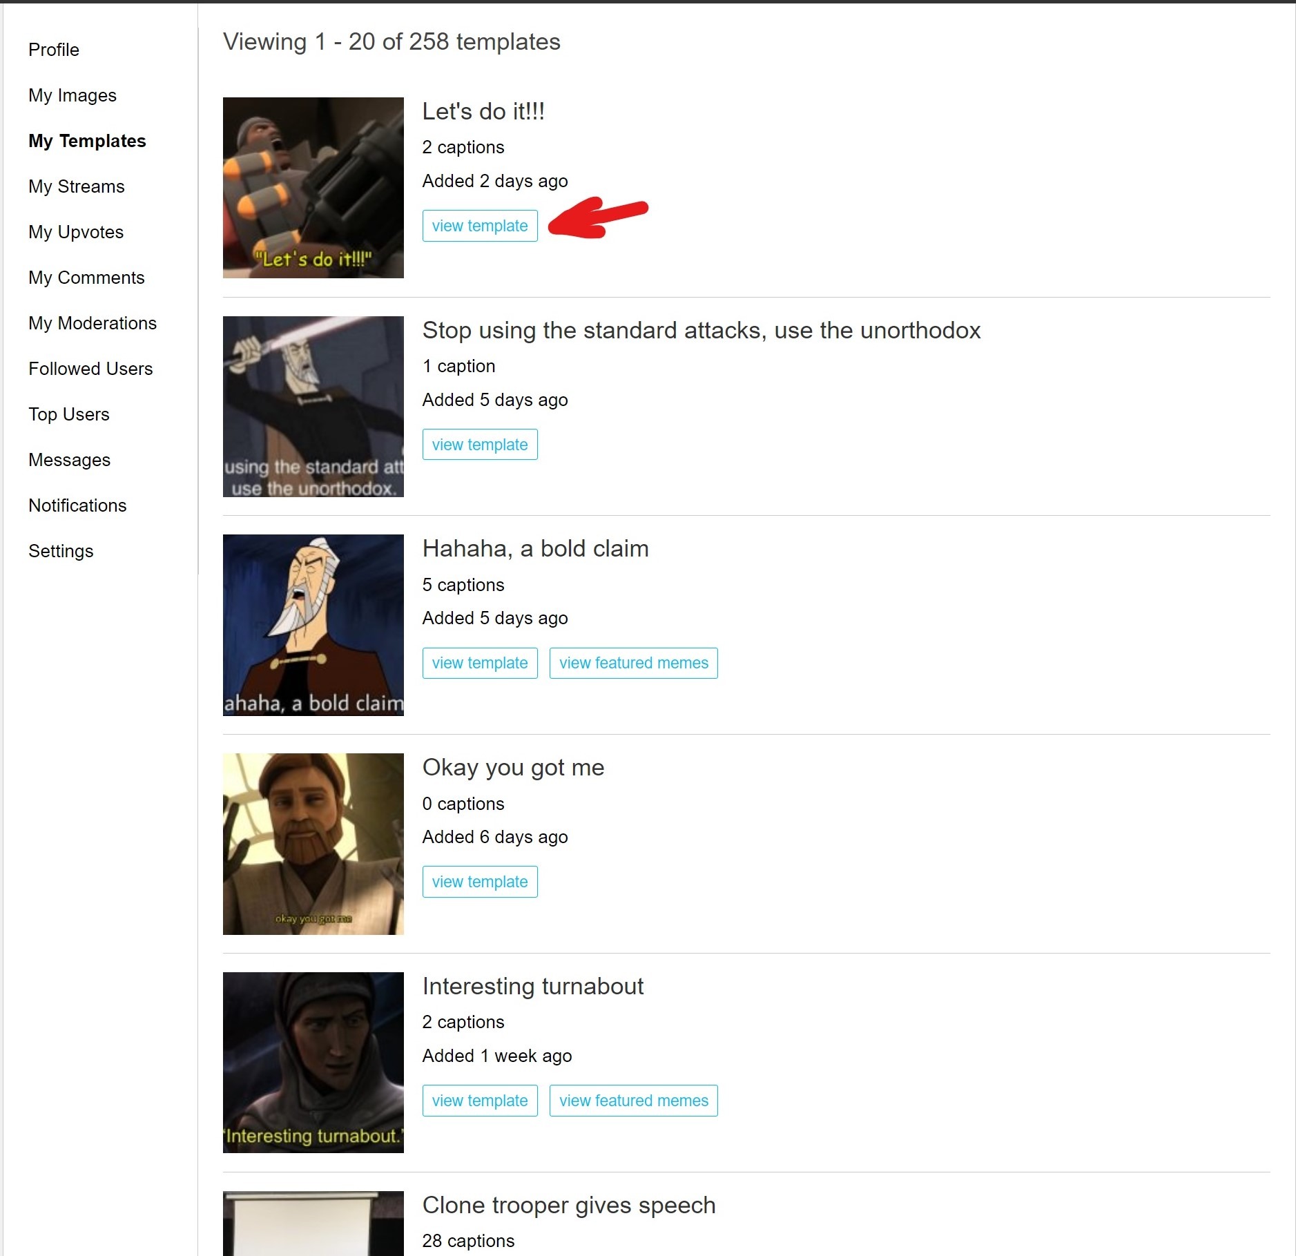Viewport: 1296px width, 1256px height.
Task: Click the 5 captions text
Action: pos(463,585)
